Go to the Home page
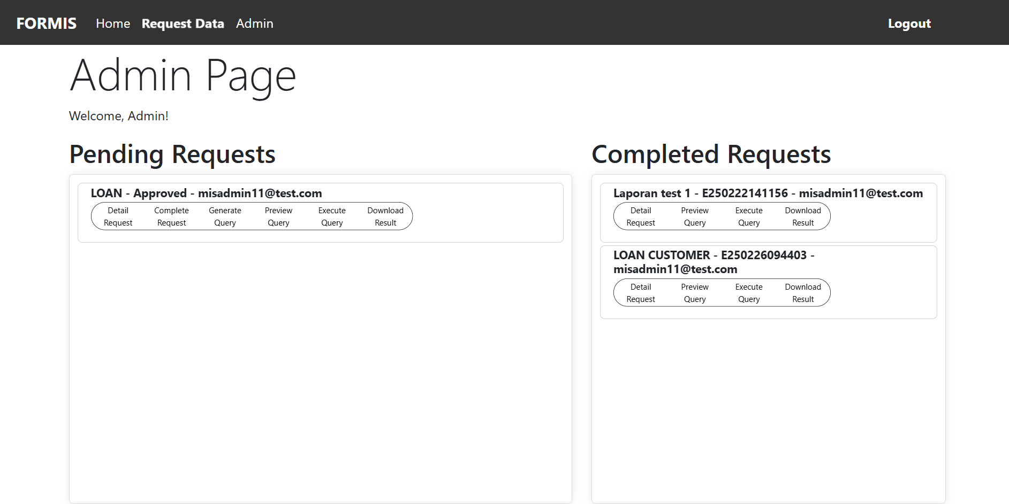The width and height of the screenshot is (1009, 504). pos(113,24)
